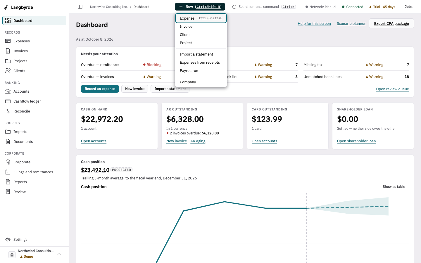This screenshot has height=263, width=421.
Task: Click the Documents page icon
Action: (8, 141)
